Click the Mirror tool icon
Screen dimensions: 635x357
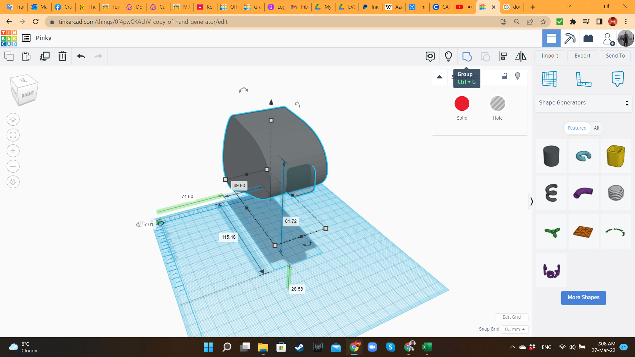coord(521,57)
